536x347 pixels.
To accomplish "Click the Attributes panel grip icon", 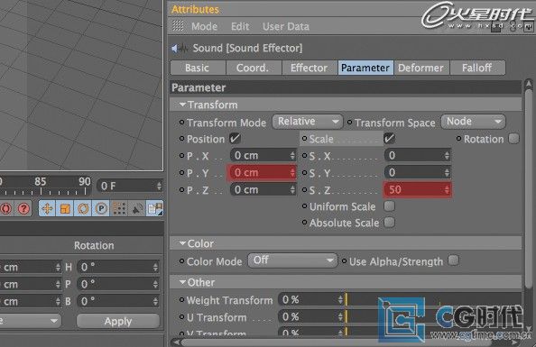I will [x=178, y=26].
